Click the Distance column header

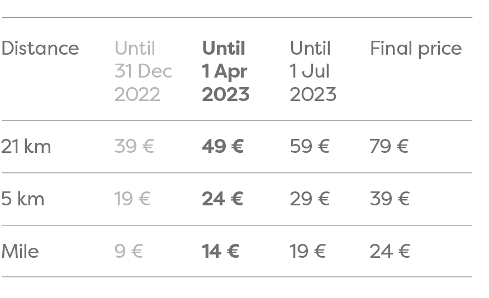40,48
